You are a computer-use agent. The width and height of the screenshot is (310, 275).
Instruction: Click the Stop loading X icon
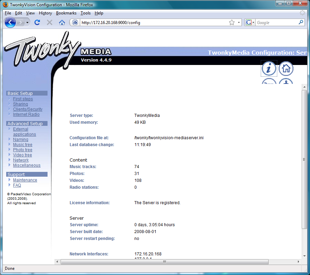point(49,22)
